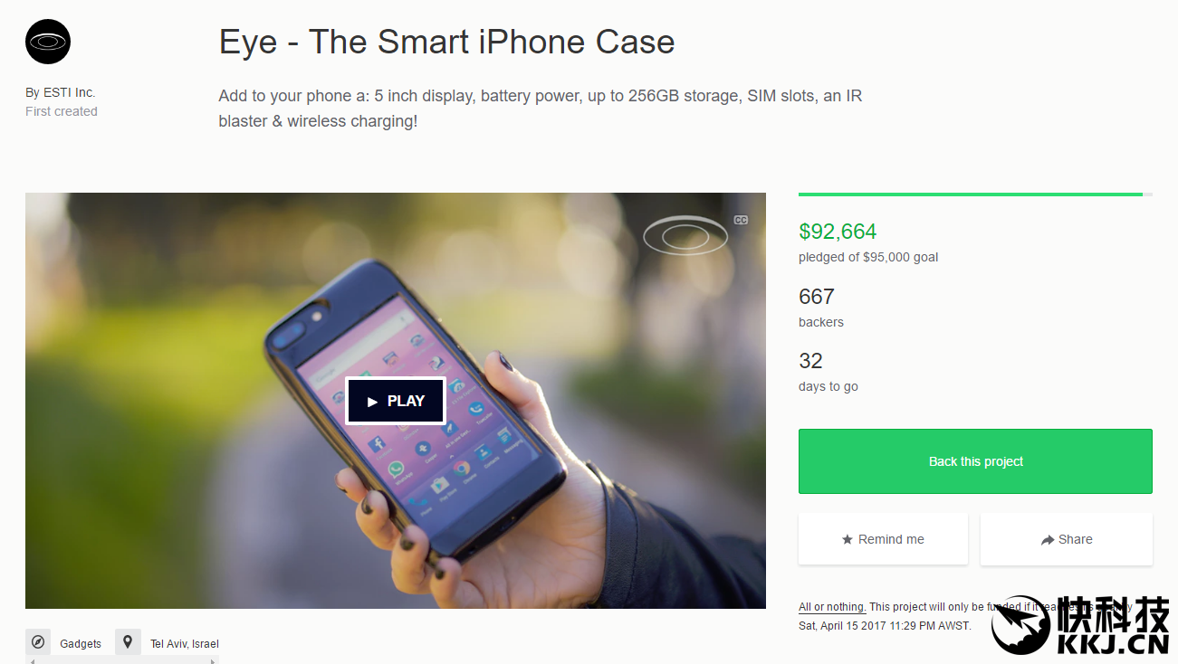Click the horizontal scrollbar's left arrow

(31, 661)
